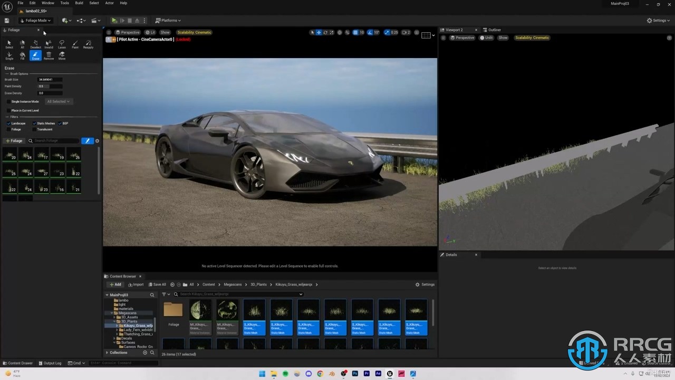Open the Content Drawer
Viewport: 675px width, 380px height.
pyautogui.click(x=18, y=363)
